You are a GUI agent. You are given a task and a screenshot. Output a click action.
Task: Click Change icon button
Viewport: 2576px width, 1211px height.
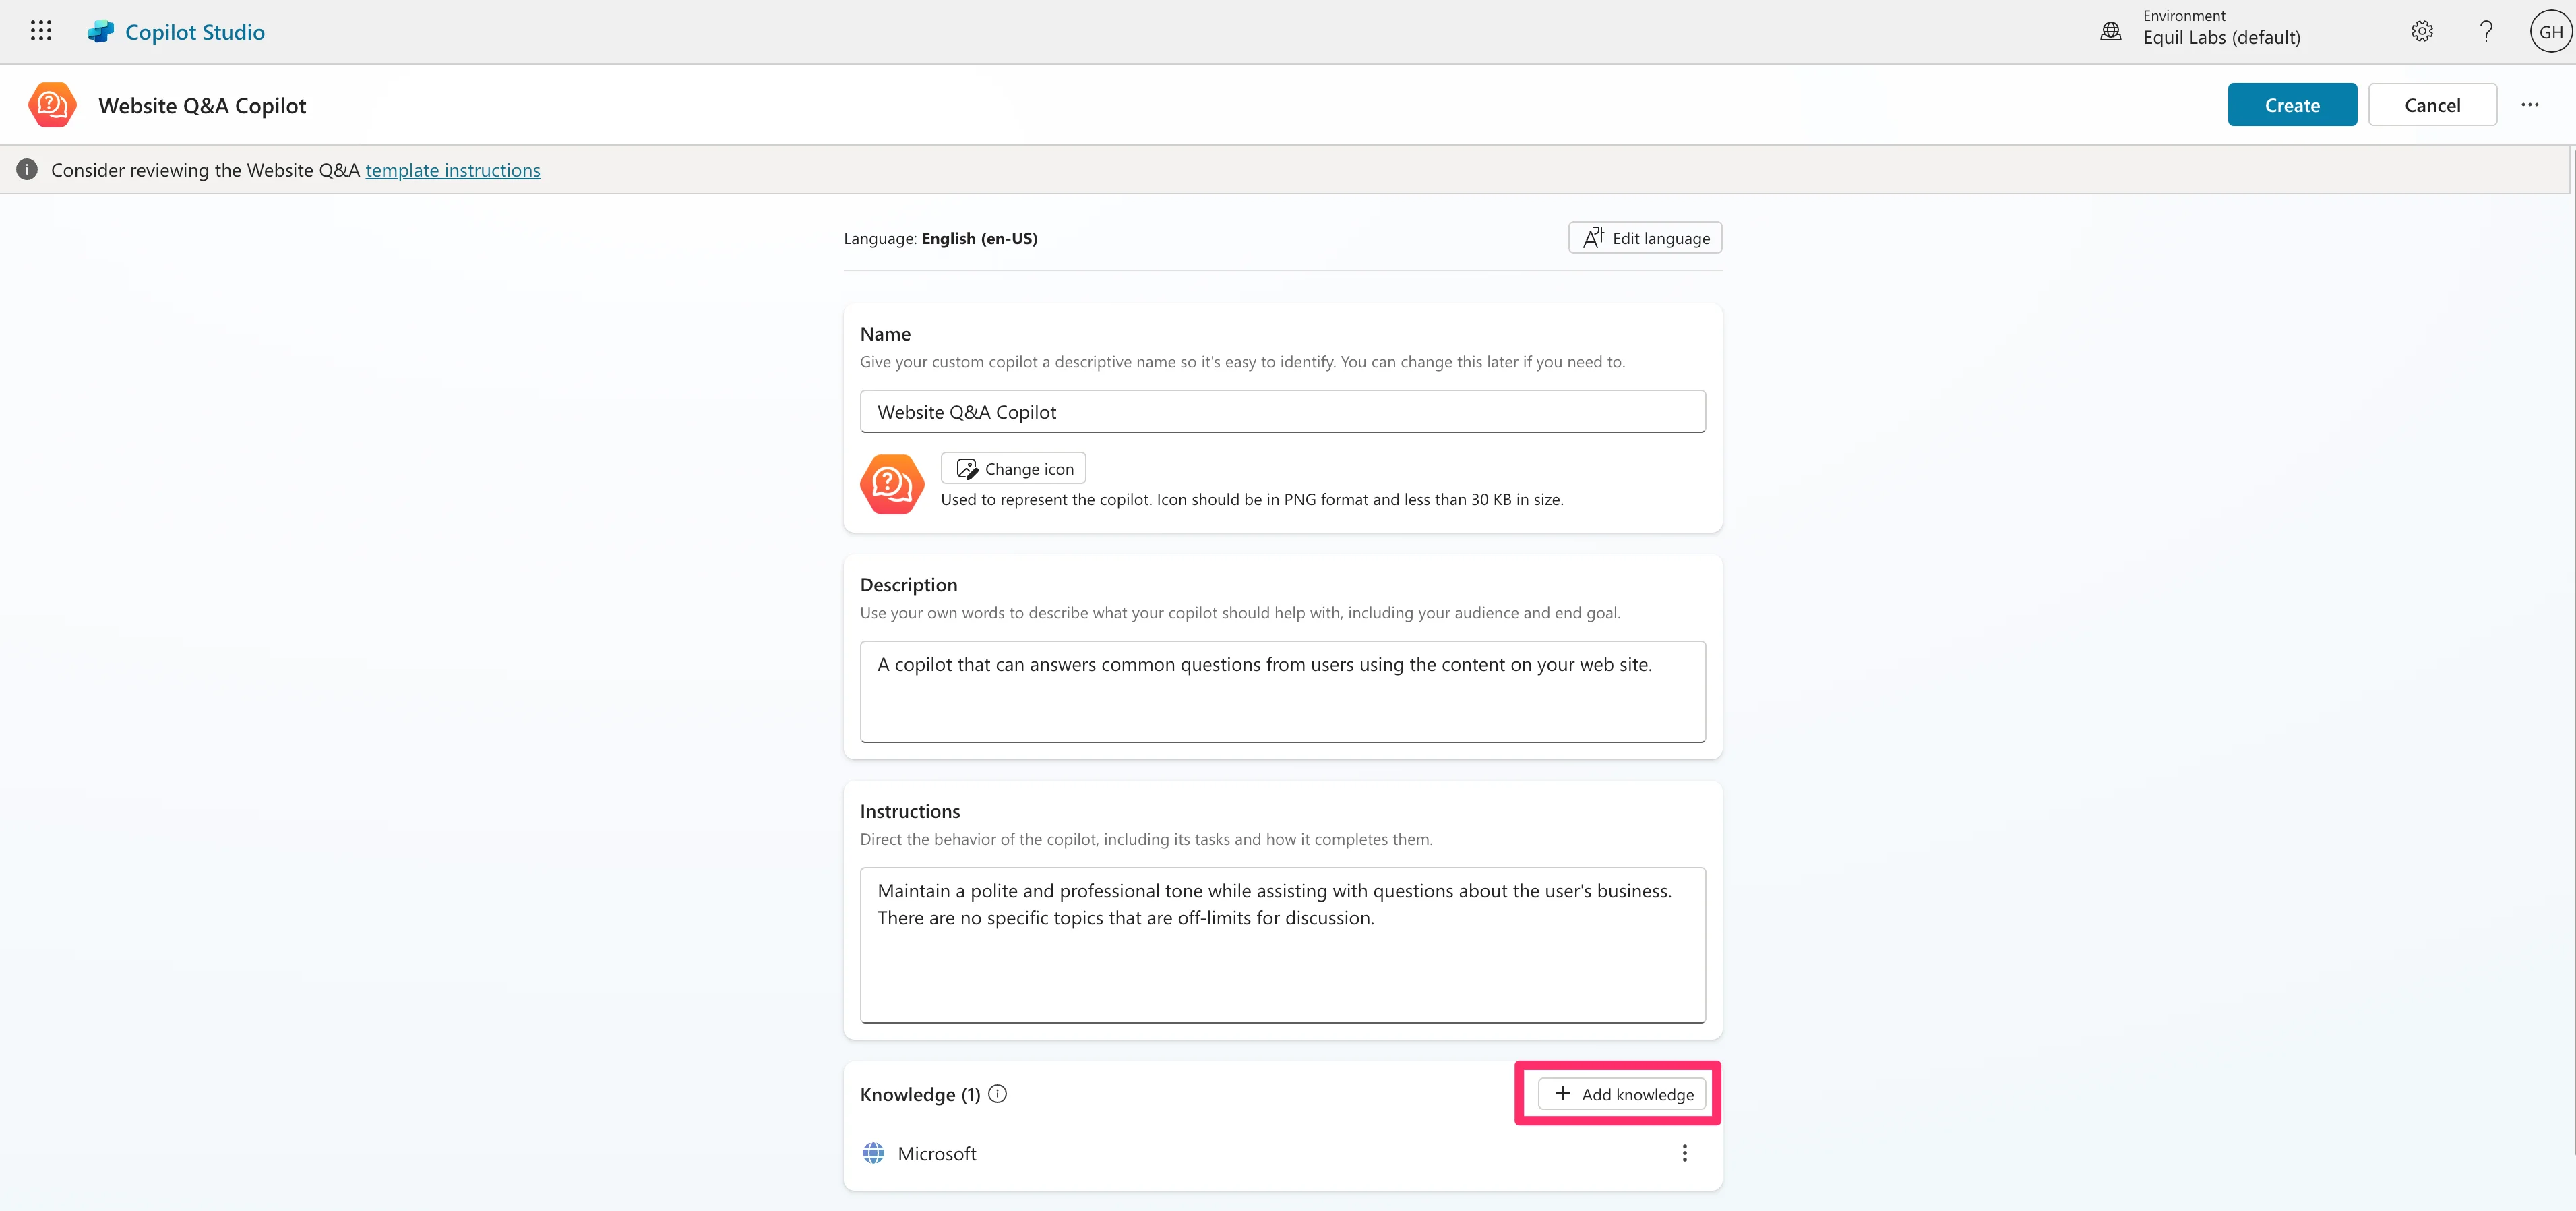(1013, 469)
